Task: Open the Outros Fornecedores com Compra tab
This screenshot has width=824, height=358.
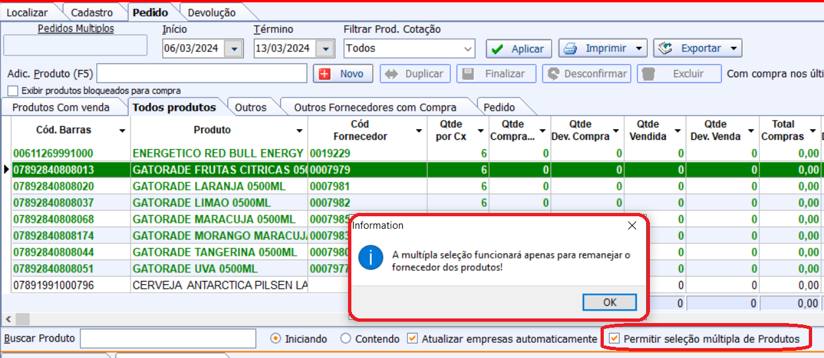Action: [375, 107]
